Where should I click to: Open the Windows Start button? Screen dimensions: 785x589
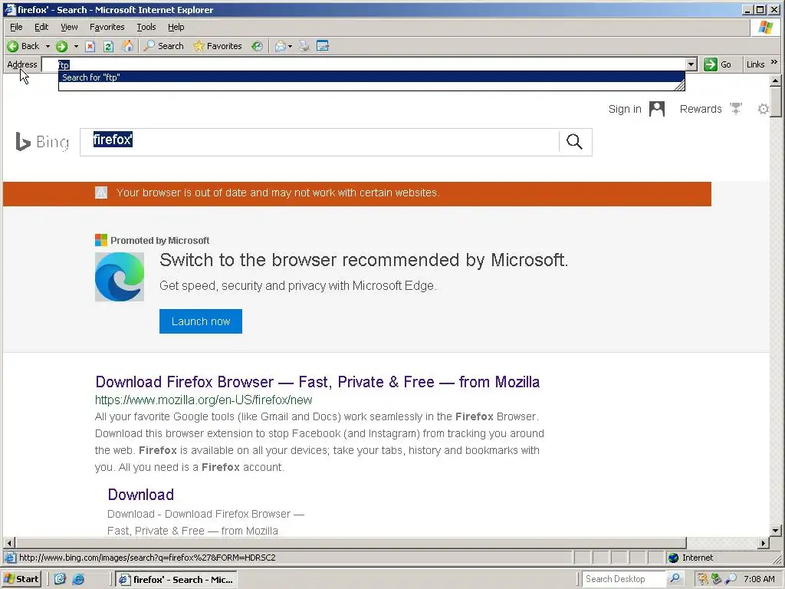tap(21, 579)
